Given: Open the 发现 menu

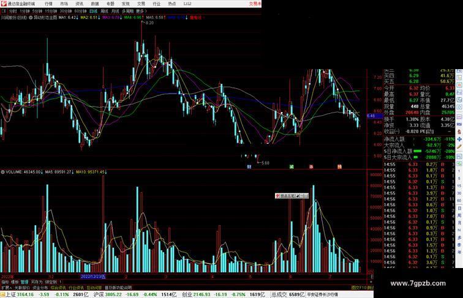Looking at the screenshot, I should [126, 4].
